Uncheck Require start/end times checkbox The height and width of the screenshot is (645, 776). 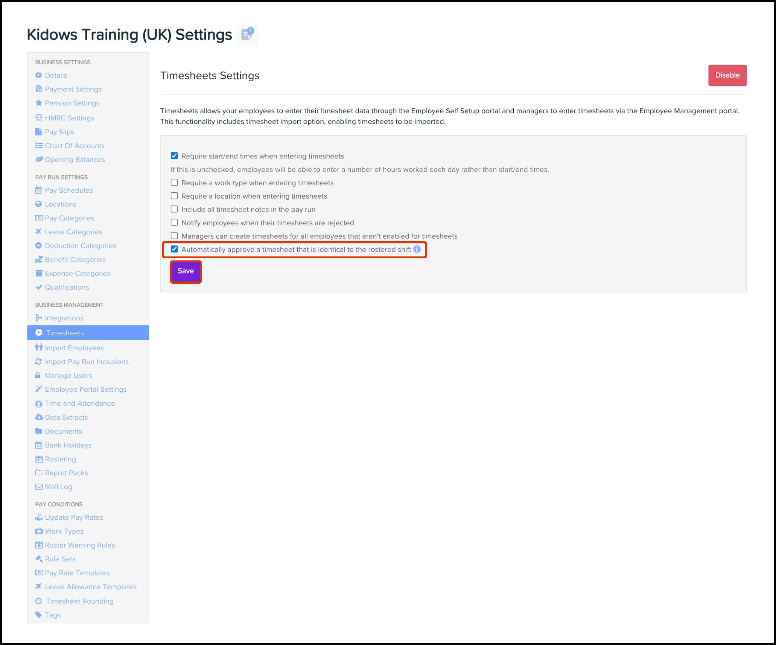(174, 156)
